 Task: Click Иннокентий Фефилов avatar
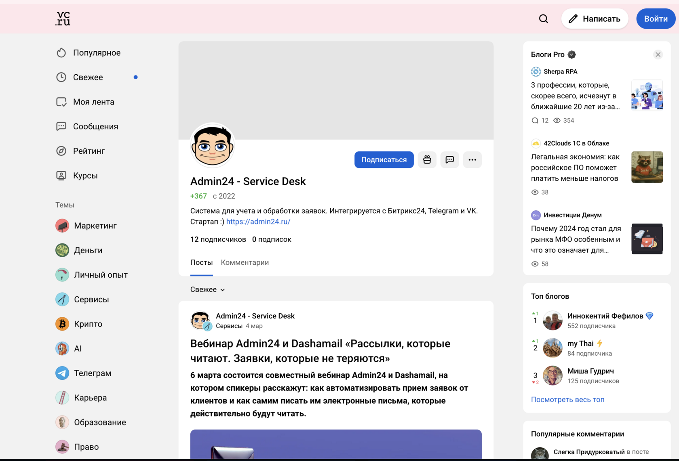(x=552, y=321)
